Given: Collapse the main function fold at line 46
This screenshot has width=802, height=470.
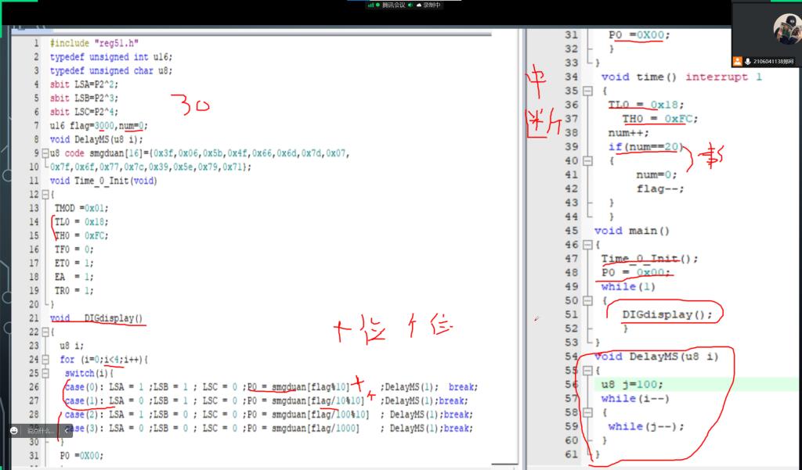Looking at the screenshot, I should click(x=587, y=245).
